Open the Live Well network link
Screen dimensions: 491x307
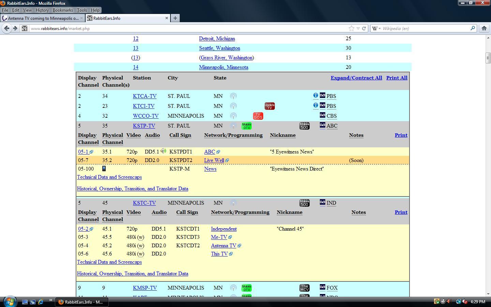(214, 160)
